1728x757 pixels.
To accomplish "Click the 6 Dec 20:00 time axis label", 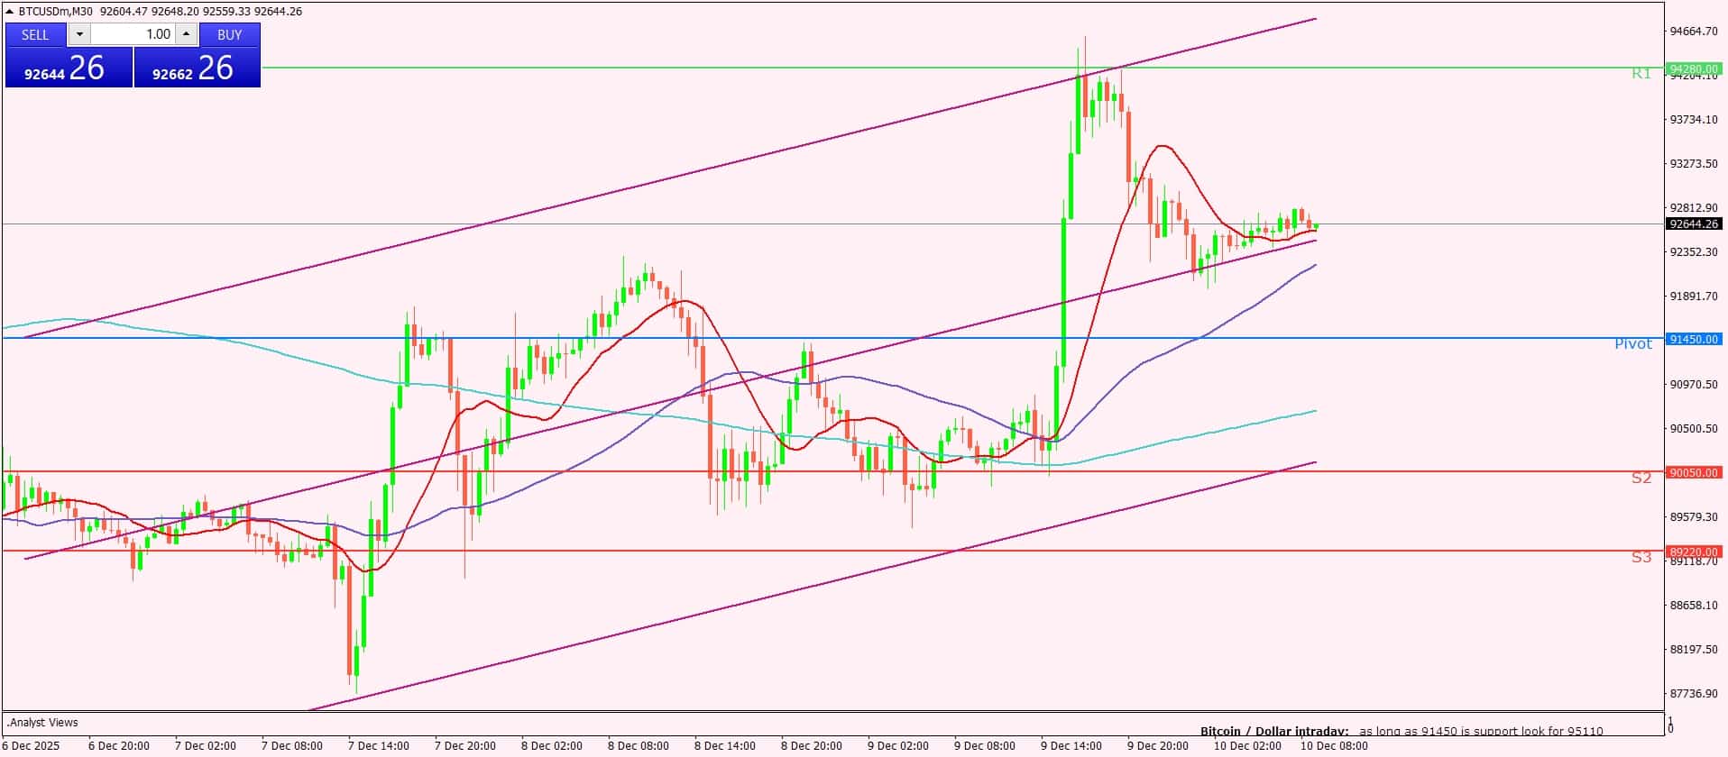I will click(x=119, y=745).
